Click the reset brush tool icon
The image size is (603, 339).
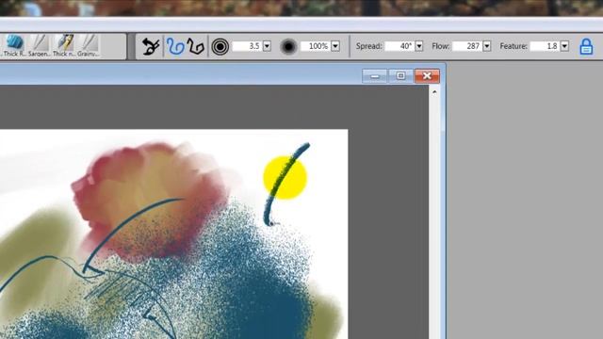tap(151, 46)
